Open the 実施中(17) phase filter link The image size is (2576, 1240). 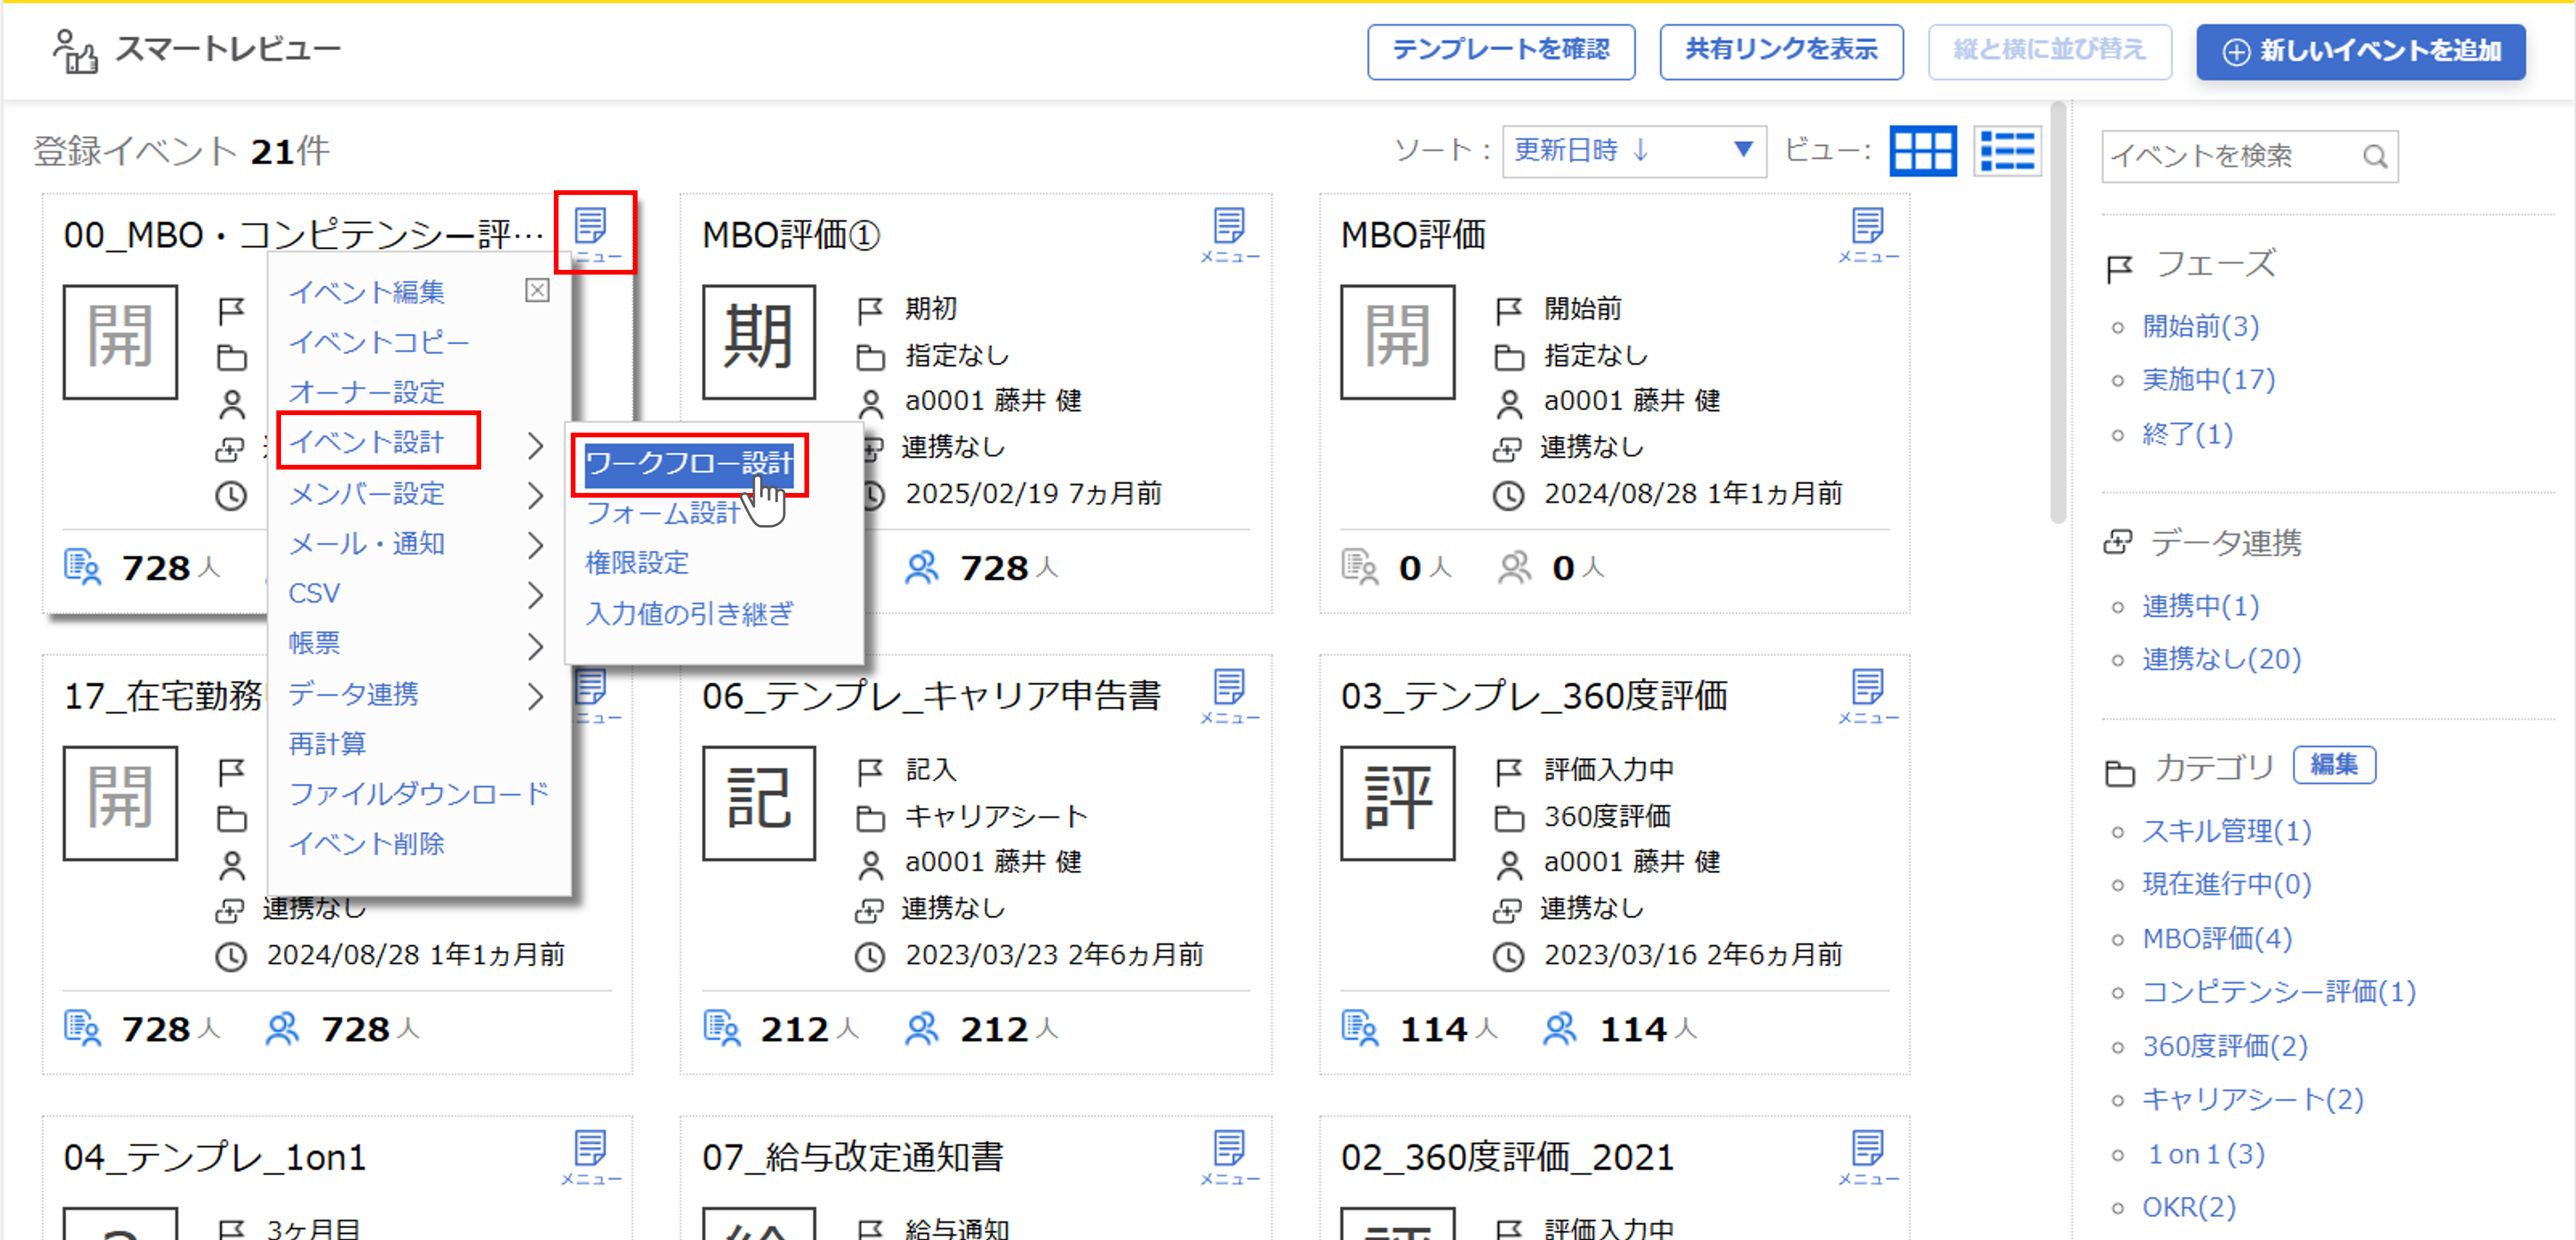click(x=2207, y=379)
